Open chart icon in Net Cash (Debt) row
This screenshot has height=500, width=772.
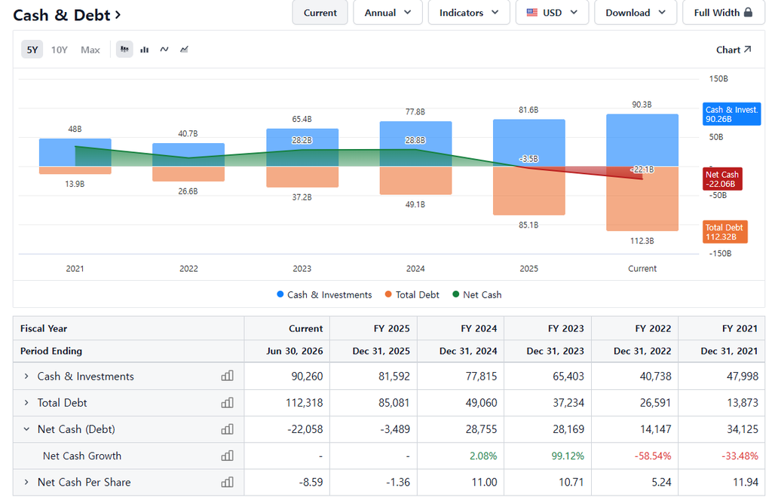[x=227, y=429]
